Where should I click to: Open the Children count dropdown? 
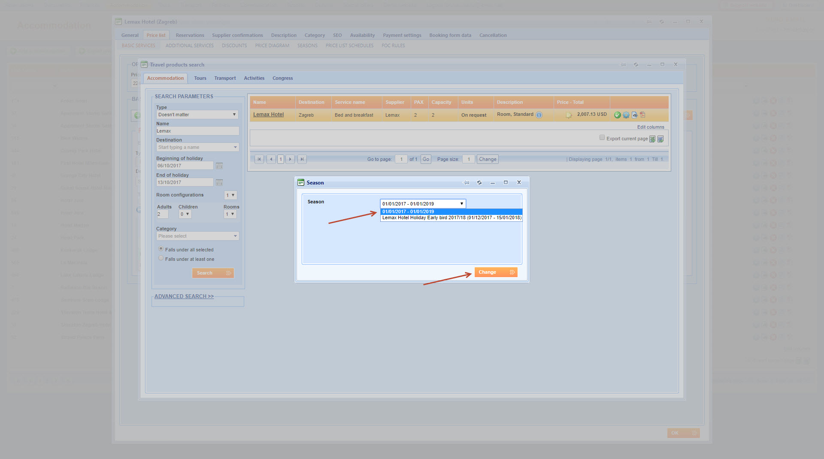point(185,214)
